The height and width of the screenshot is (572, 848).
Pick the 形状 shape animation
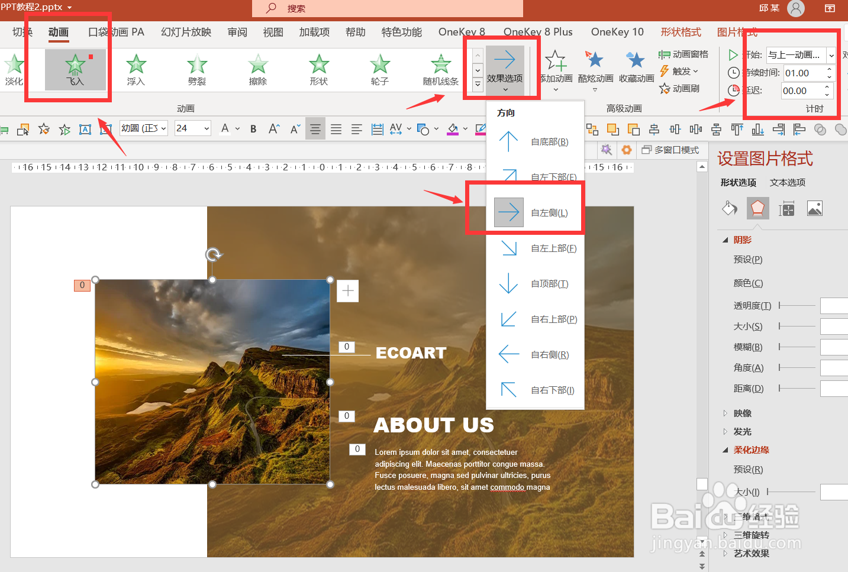(x=319, y=69)
